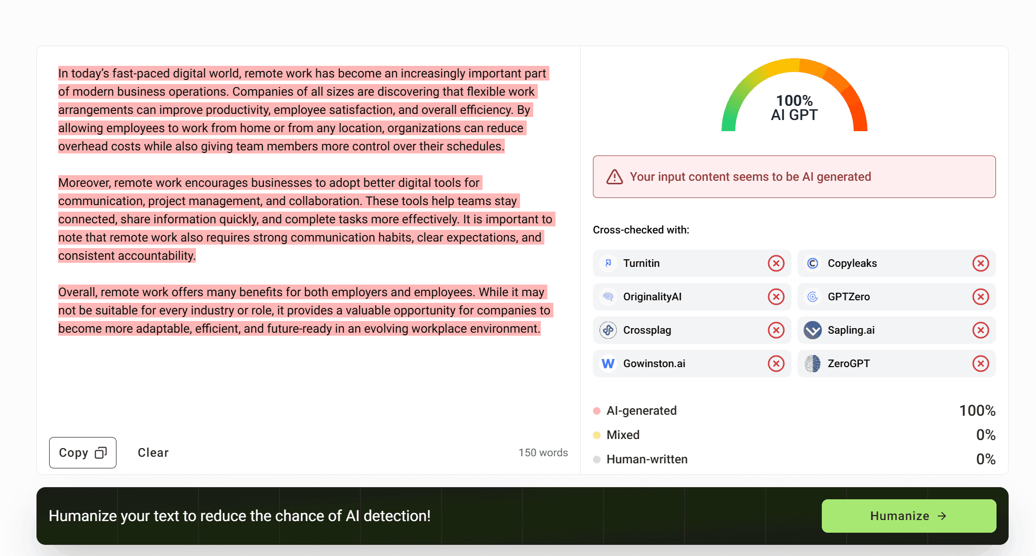This screenshot has width=1036, height=556.
Task: Click the "Humanize your text" banner message
Action: click(240, 516)
